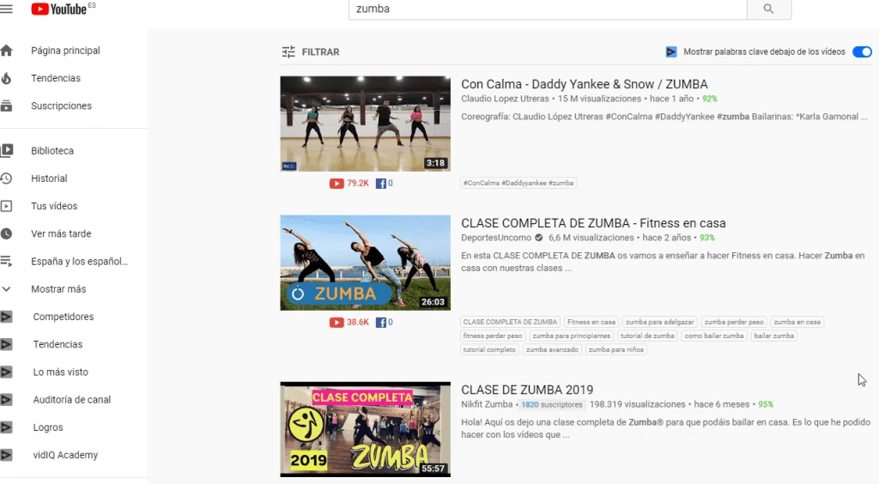Click the FILTRAR button label
The width and height of the screenshot is (879, 484).
tap(321, 52)
